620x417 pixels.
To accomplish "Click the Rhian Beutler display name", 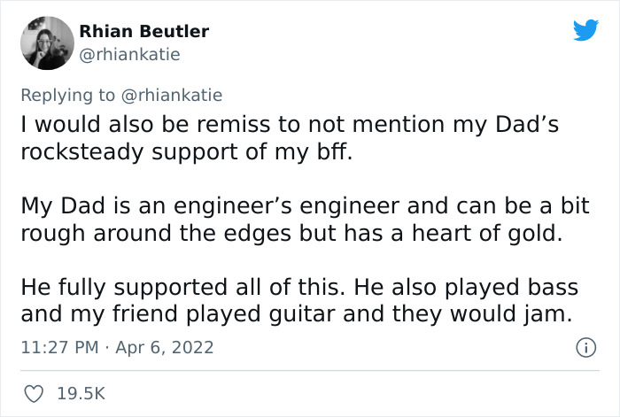I will tap(143, 31).
